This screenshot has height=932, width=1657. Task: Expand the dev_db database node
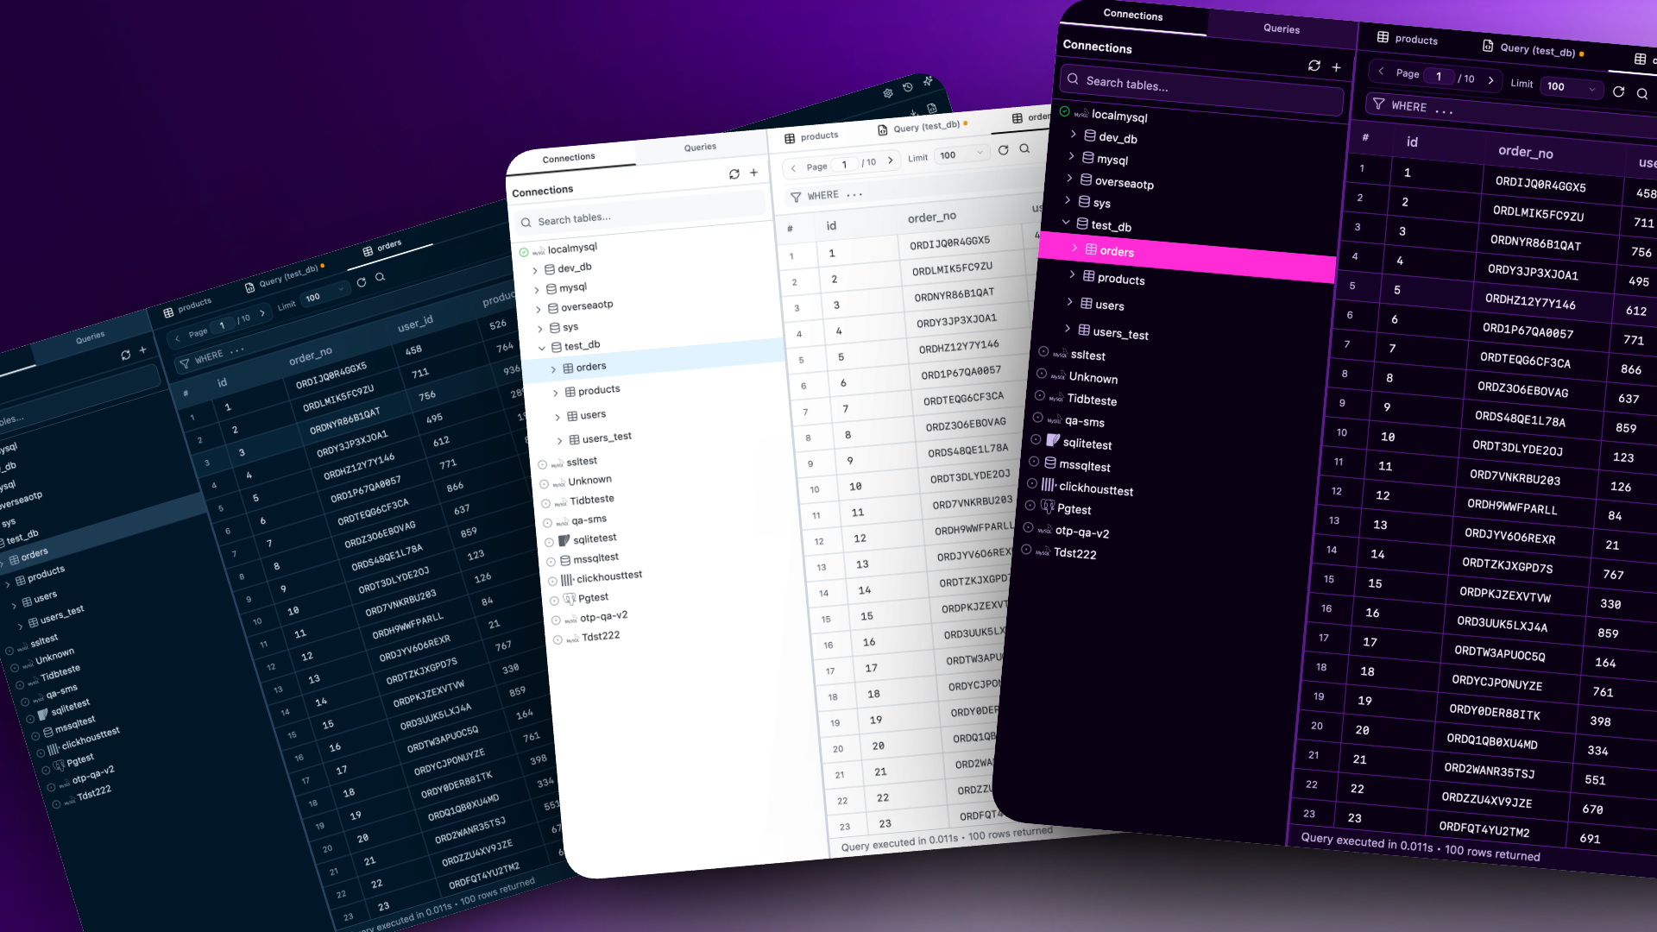coord(1074,135)
